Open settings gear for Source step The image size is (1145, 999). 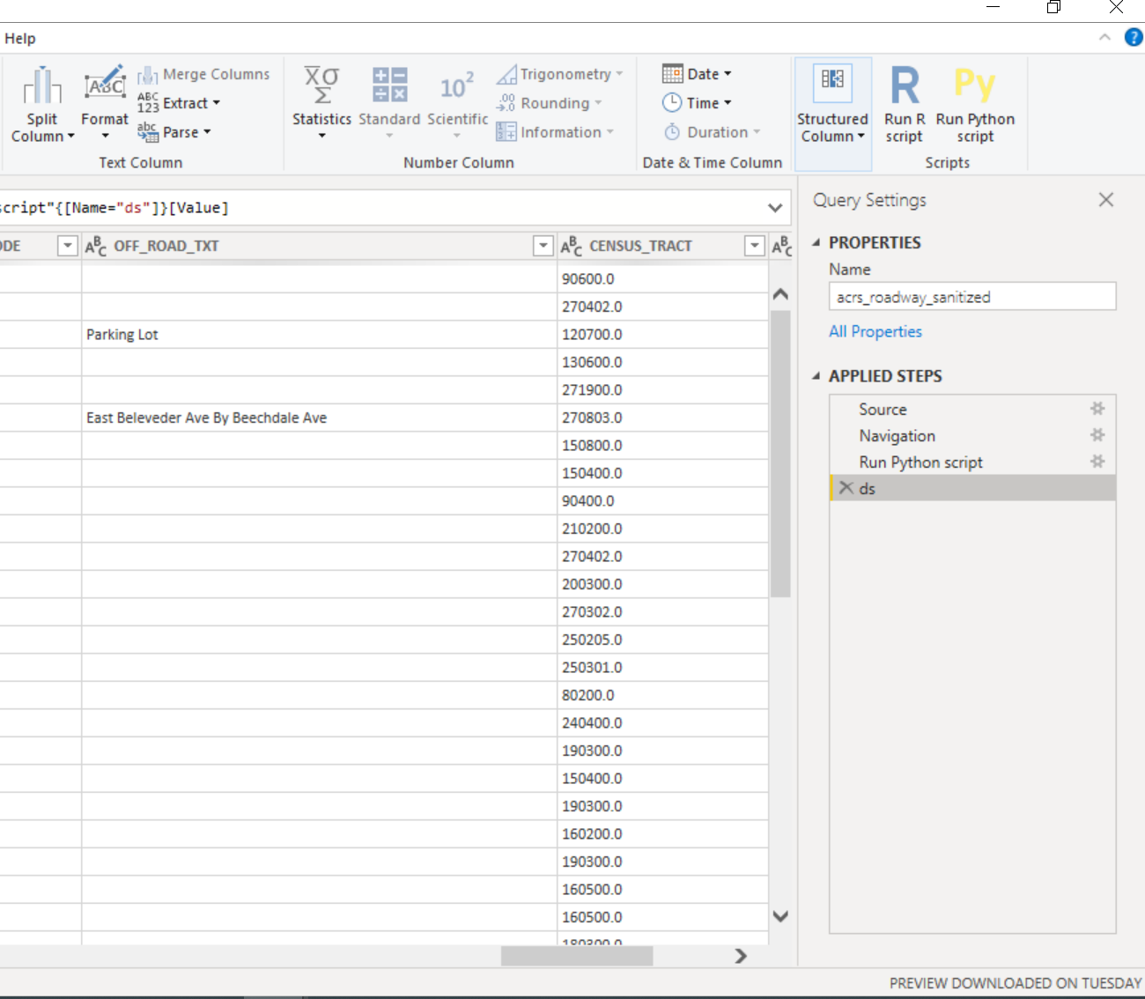click(1097, 409)
